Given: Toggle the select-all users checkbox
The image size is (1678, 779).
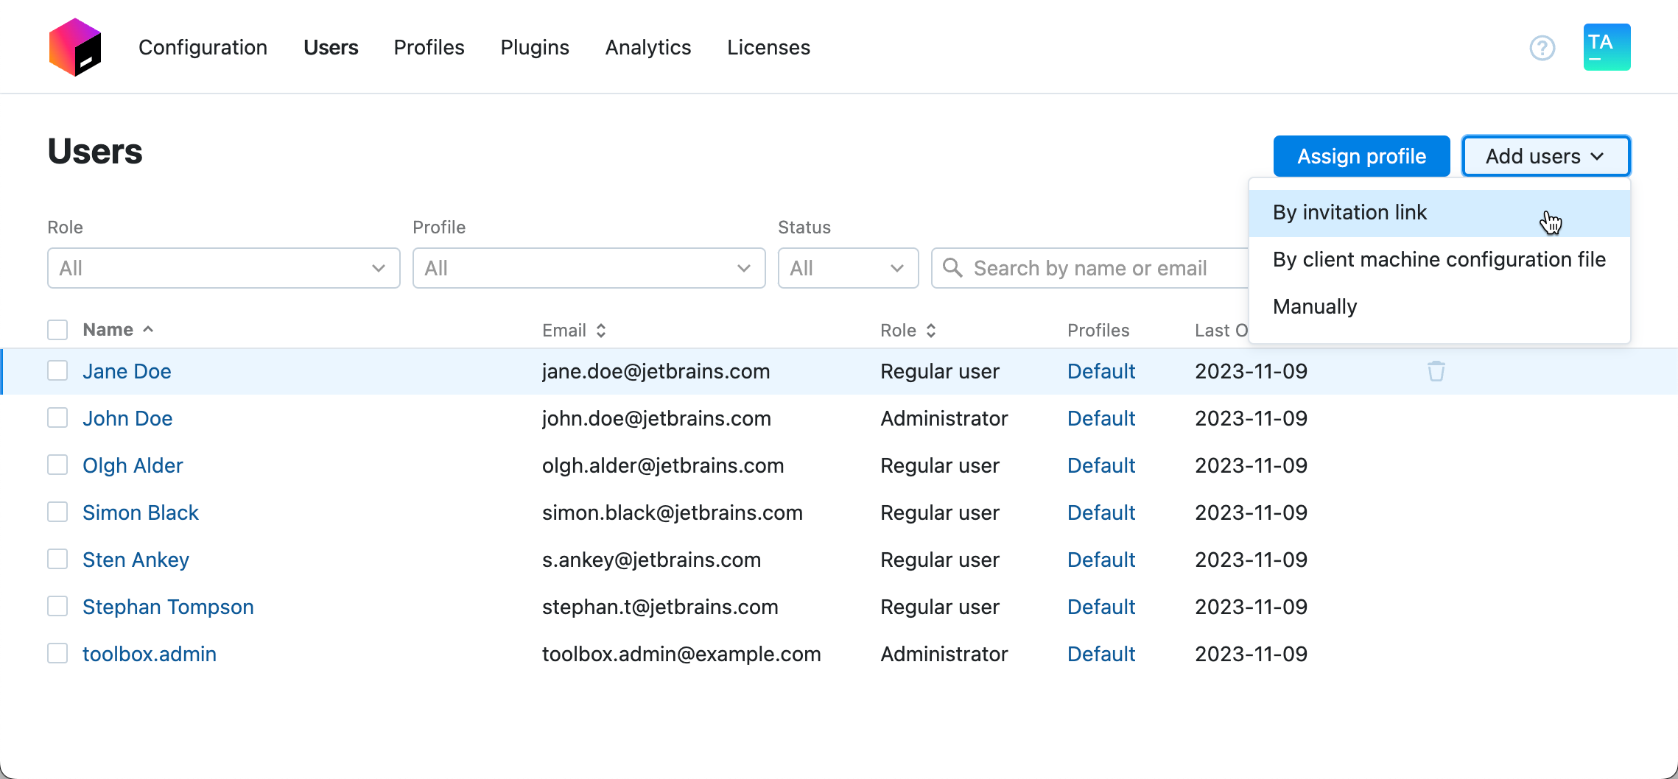Looking at the screenshot, I should [57, 329].
